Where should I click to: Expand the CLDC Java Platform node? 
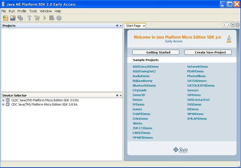click(x=3, y=100)
